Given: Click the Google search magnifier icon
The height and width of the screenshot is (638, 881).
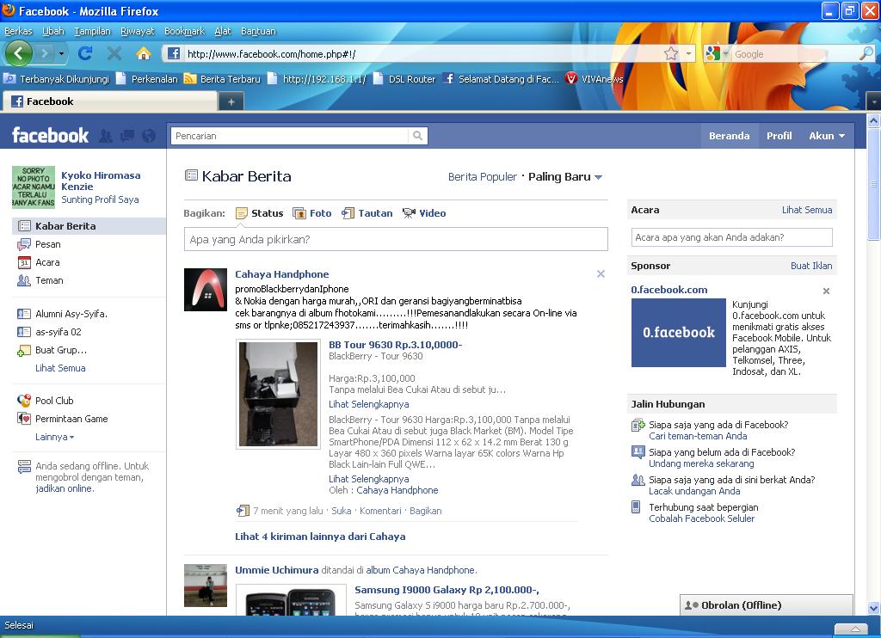Looking at the screenshot, I should click(866, 54).
